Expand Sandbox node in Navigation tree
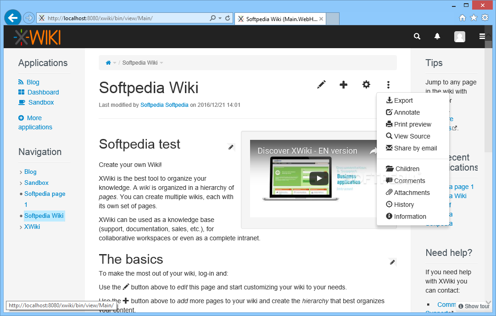 click(x=21, y=183)
